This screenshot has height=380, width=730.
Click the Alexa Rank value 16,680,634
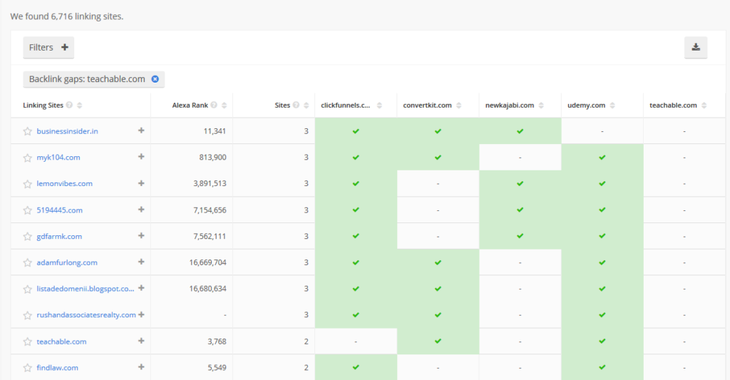click(207, 289)
